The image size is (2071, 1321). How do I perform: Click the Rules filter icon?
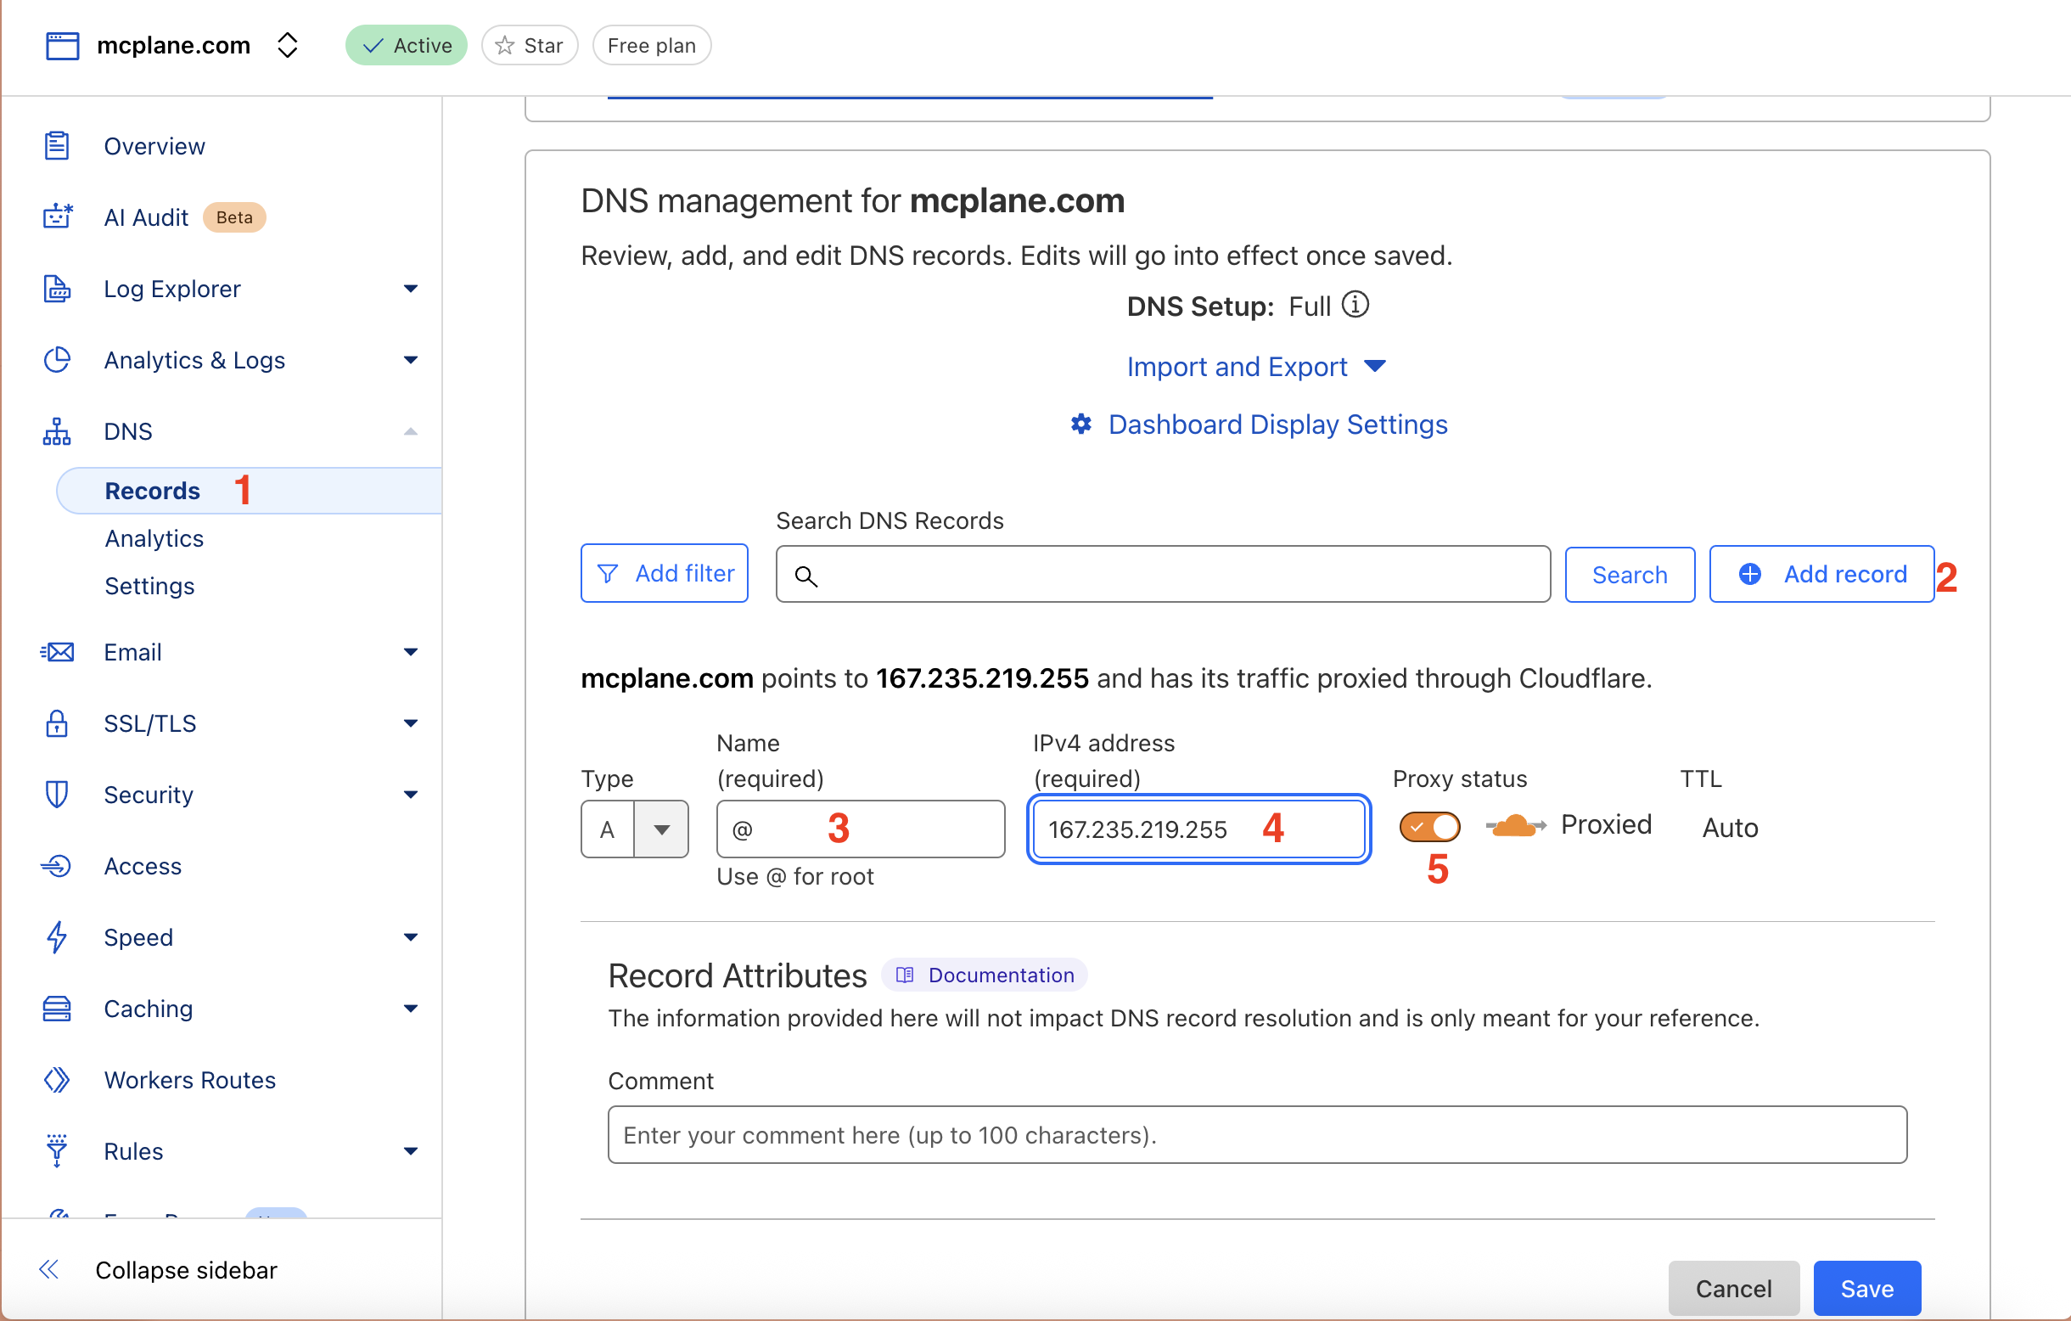click(57, 1150)
